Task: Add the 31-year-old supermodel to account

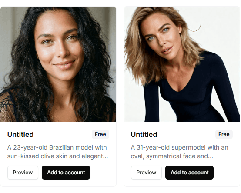Action: pos(189,173)
